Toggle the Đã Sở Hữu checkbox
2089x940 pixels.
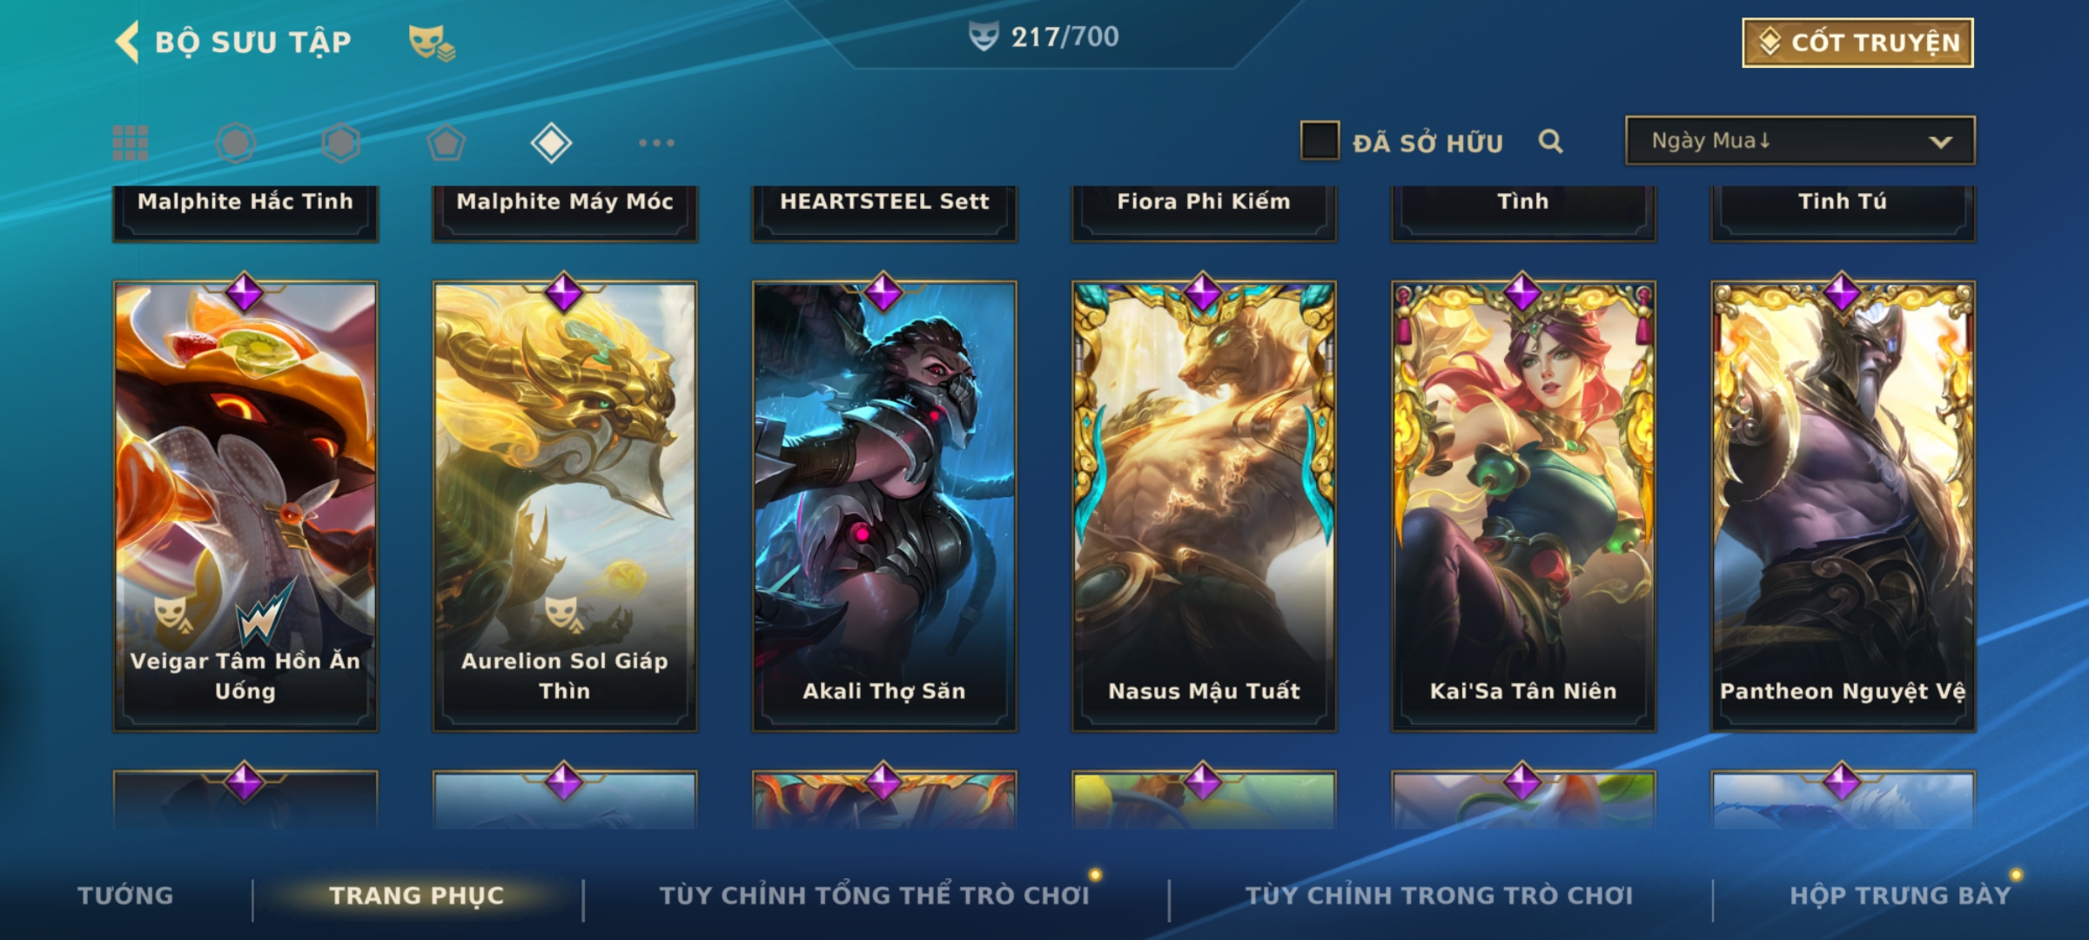[x=1320, y=141]
